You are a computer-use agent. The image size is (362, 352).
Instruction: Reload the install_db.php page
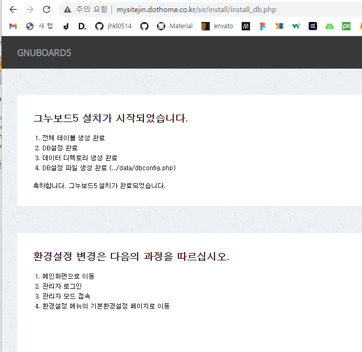[47, 9]
